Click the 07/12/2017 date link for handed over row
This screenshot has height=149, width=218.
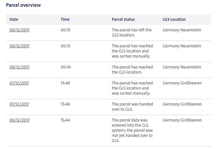click(19, 104)
